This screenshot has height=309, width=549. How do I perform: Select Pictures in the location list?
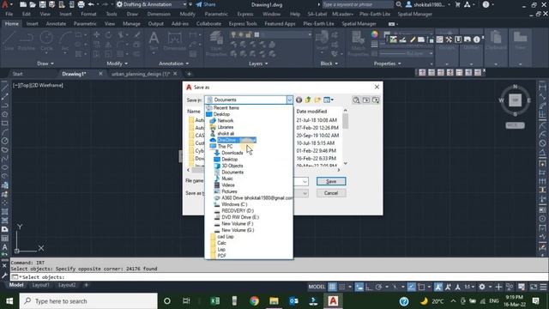(229, 191)
